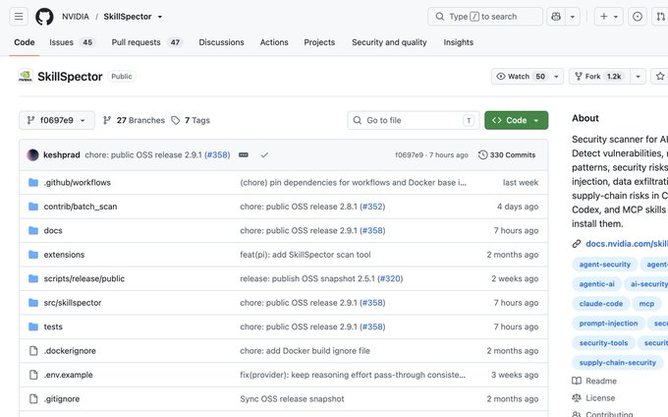Select the prompt-injection topic tag

point(608,324)
